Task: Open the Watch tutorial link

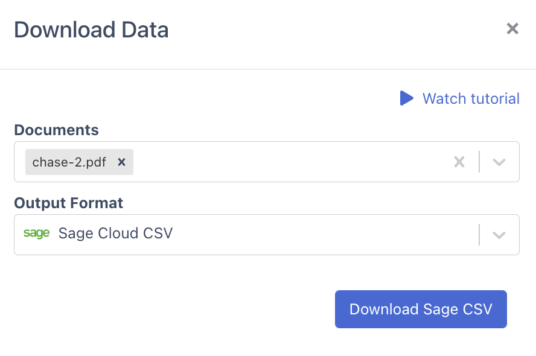Action: tap(471, 98)
